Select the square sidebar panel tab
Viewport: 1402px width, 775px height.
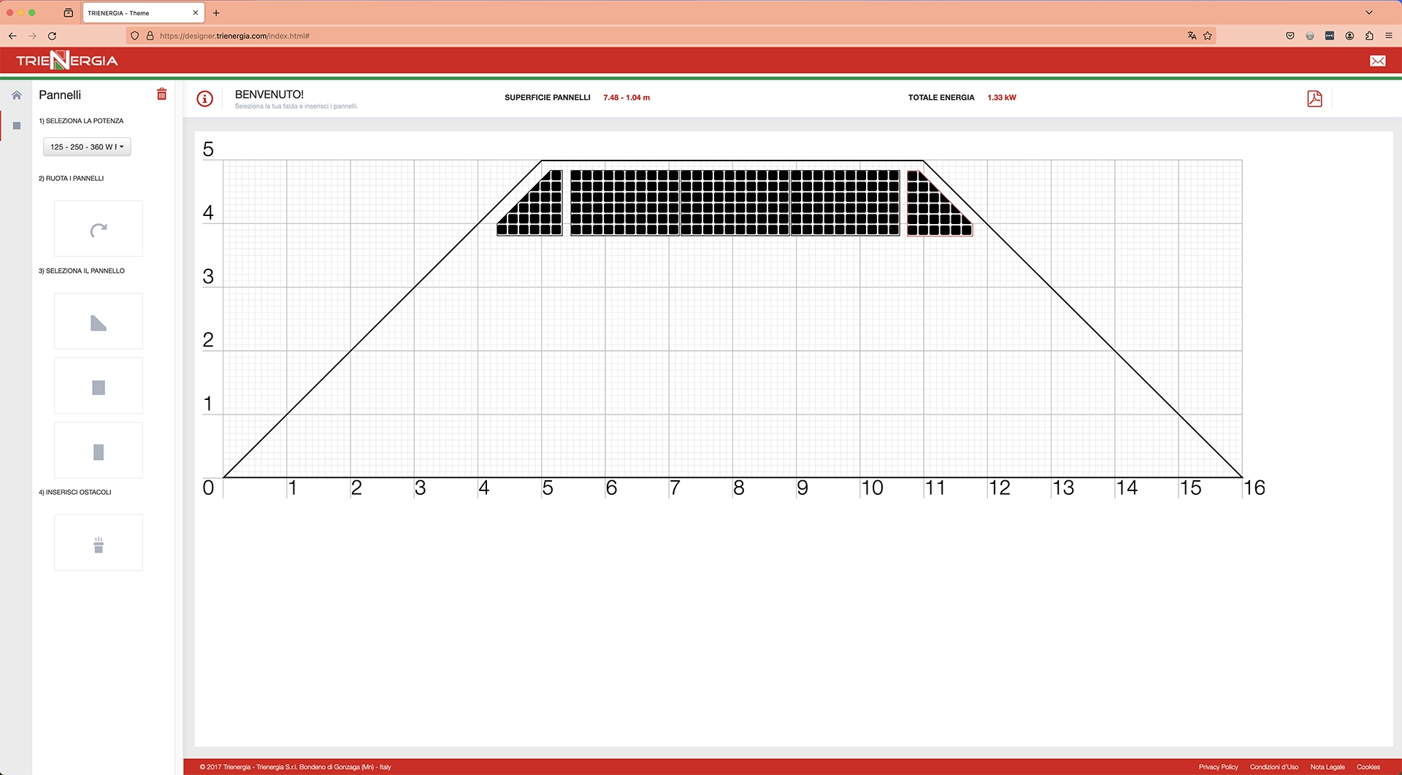tap(17, 126)
